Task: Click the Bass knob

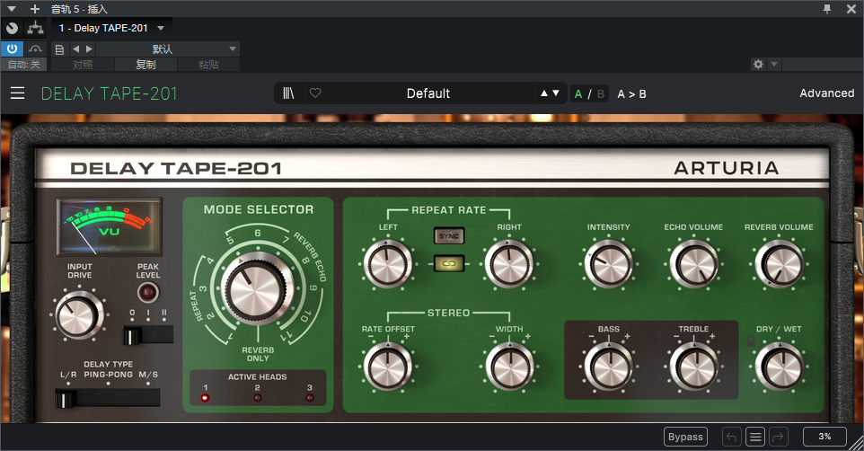Action: (608, 366)
